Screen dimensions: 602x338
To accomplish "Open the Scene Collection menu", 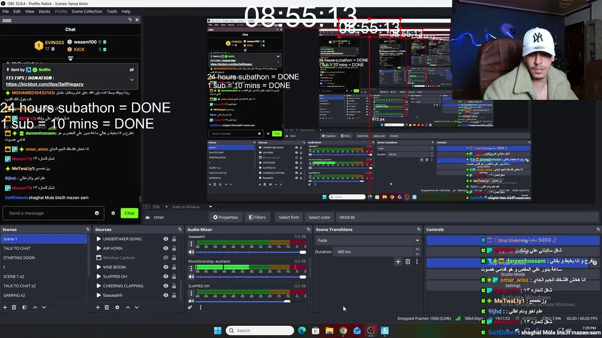I will 86,11.
